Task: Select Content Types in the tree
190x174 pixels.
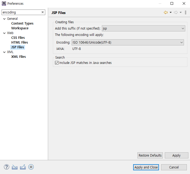Action: pyautogui.click(x=22, y=23)
